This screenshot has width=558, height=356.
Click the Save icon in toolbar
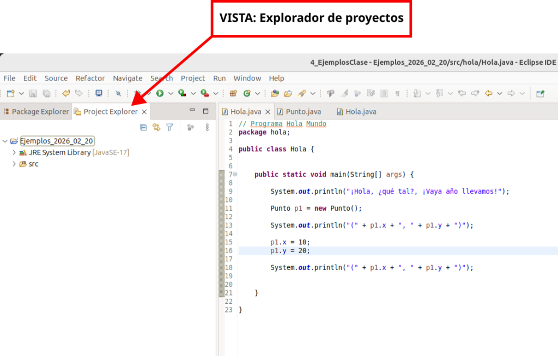[x=33, y=94]
